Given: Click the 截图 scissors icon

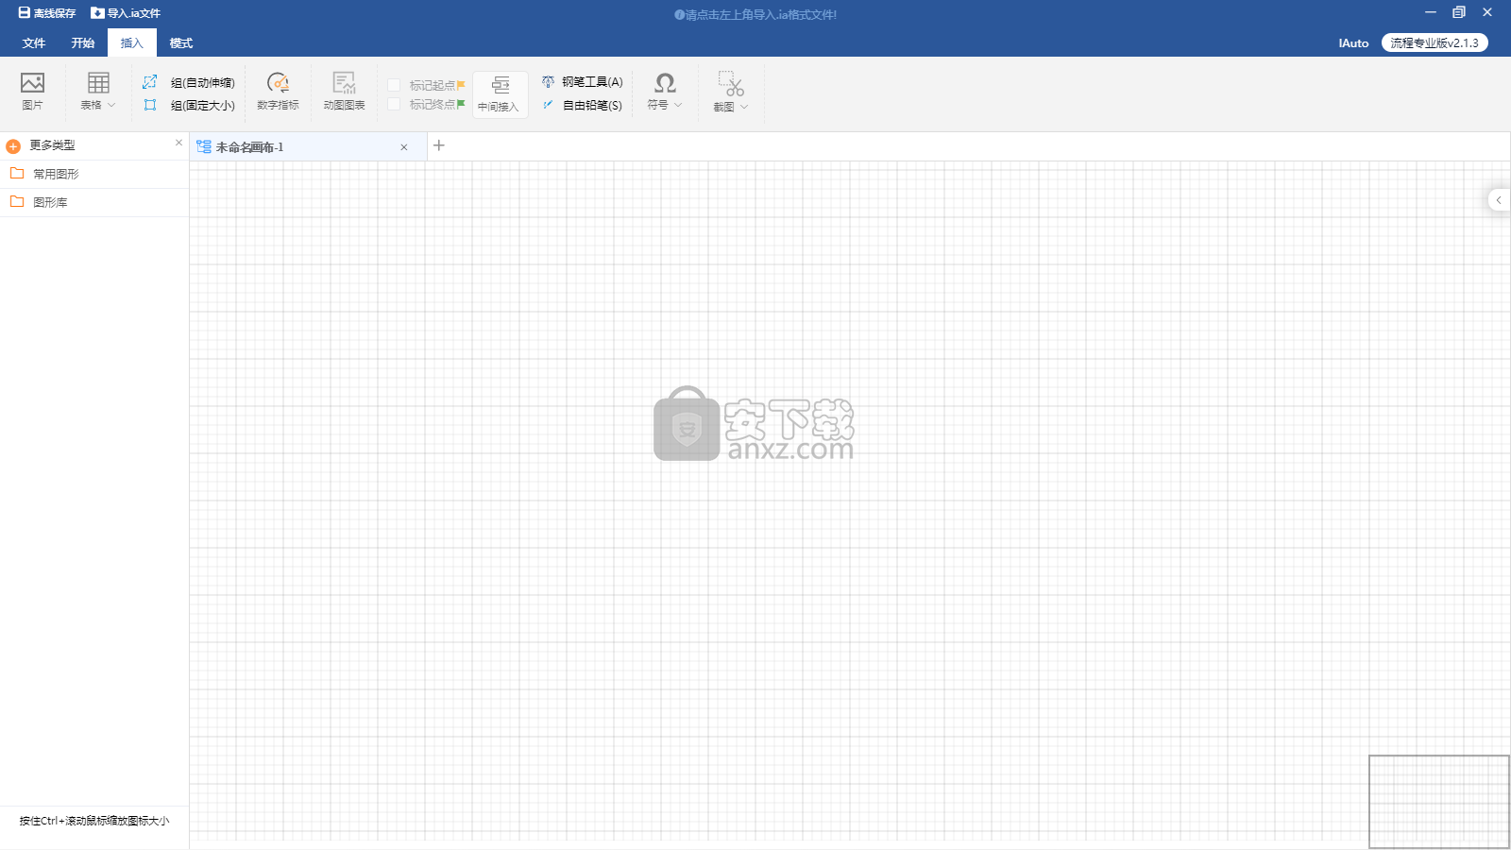Looking at the screenshot, I should pos(731,83).
